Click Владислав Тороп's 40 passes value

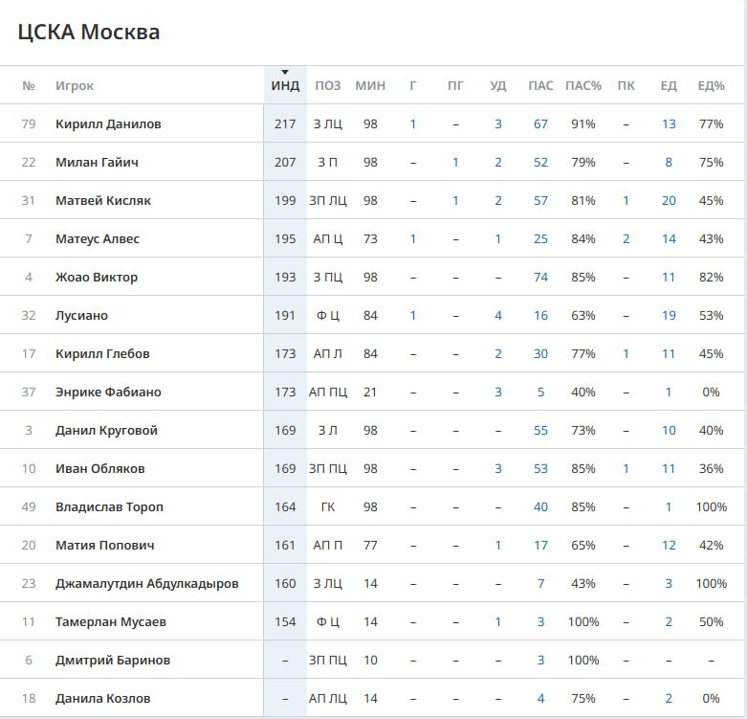[x=540, y=506]
